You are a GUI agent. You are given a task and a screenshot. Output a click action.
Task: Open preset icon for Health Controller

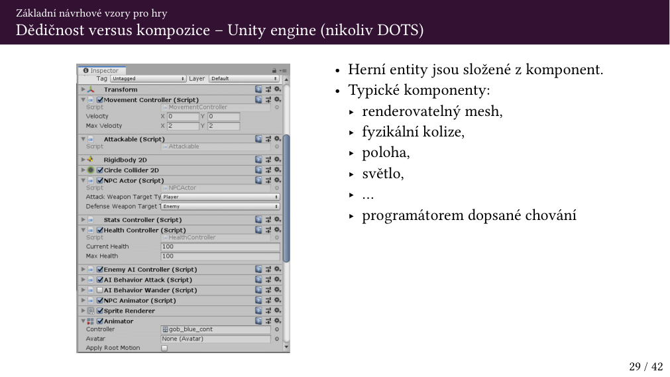(x=268, y=230)
